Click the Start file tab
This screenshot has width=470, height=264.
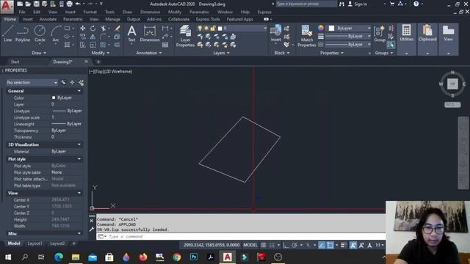pos(15,62)
